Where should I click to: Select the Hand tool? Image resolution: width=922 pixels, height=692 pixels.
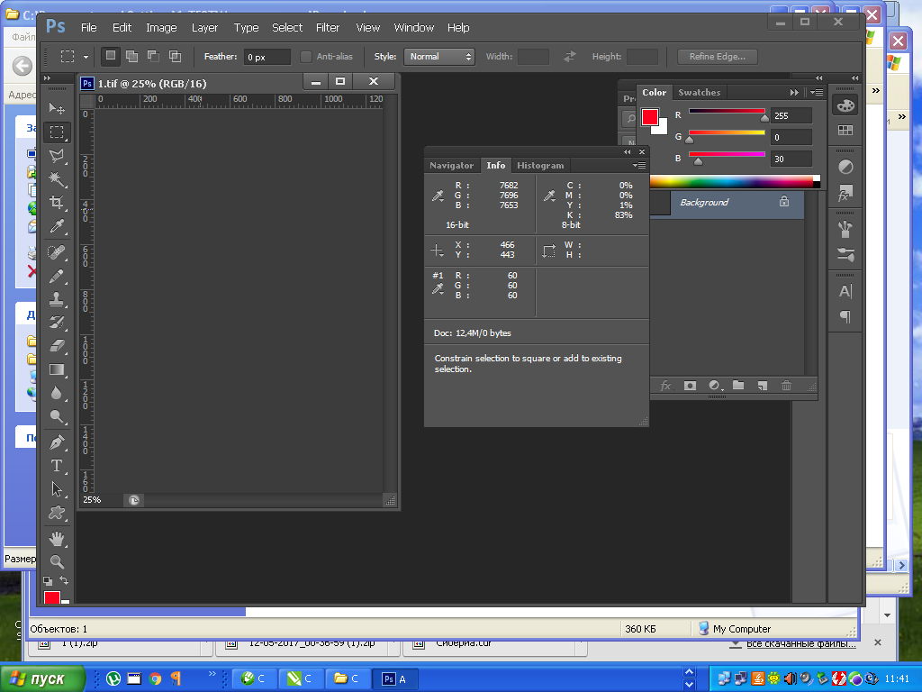tap(57, 539)
